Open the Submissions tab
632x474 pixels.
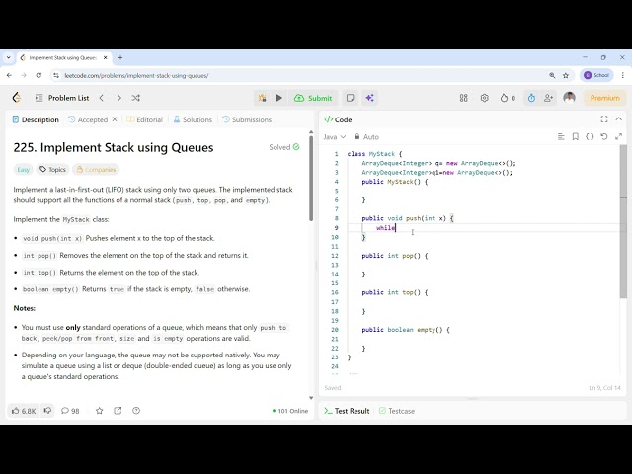point(247,119)
